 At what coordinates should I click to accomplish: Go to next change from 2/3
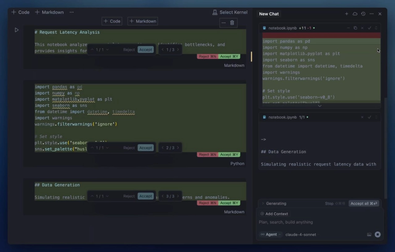click(178, 148)
